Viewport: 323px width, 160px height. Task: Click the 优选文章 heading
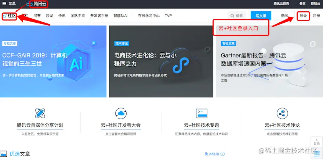[20, 154]
